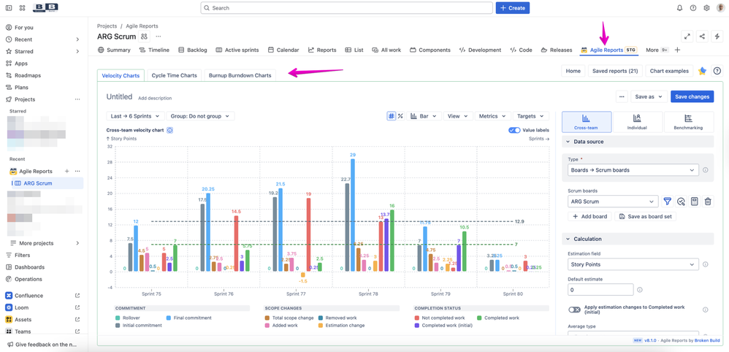
Task: Open the calculator icon beside Scrum boards
Action: [x=694, y=202]
